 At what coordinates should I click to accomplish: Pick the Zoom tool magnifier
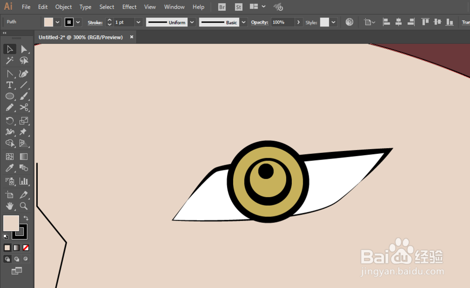tap(23, 206)
